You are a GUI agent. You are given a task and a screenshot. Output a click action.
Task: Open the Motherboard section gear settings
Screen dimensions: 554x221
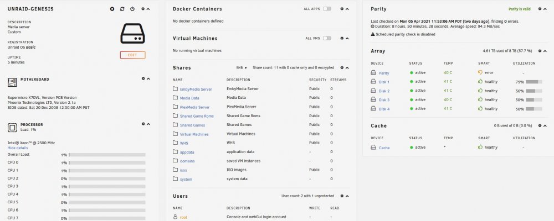[x=143, y=78]
